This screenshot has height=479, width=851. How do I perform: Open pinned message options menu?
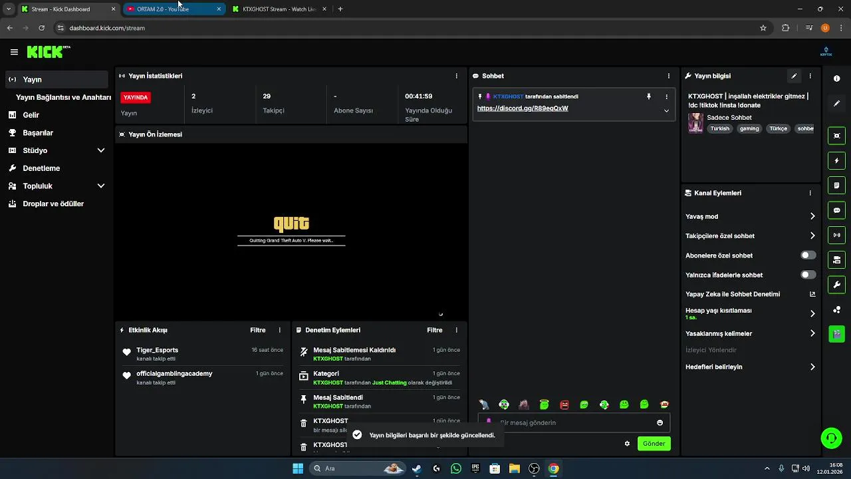[667, 96]
